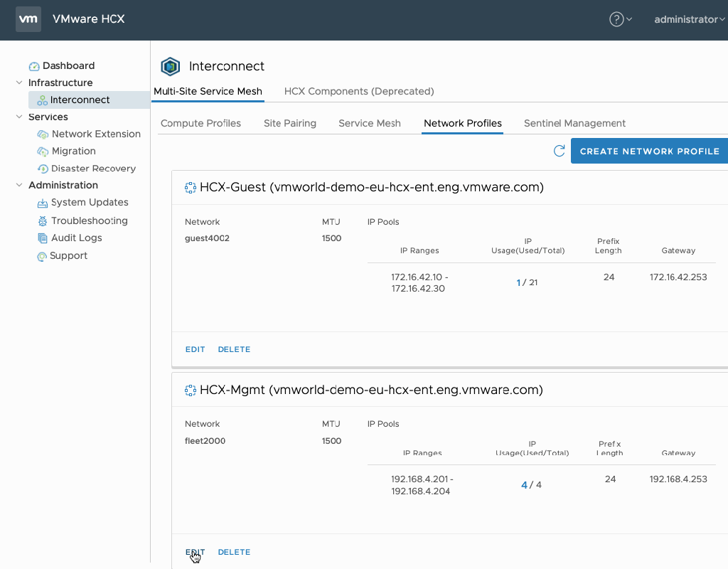Click the Disaster Recovery sidebar icon
The image size is (728, 569).
(x=43, y=169)
